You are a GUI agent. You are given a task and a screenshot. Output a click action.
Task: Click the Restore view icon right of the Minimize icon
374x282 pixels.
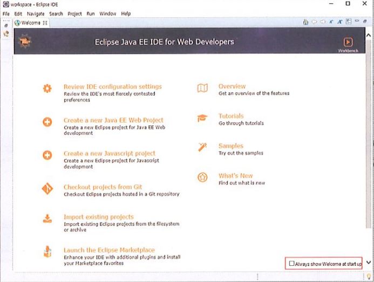365,21
